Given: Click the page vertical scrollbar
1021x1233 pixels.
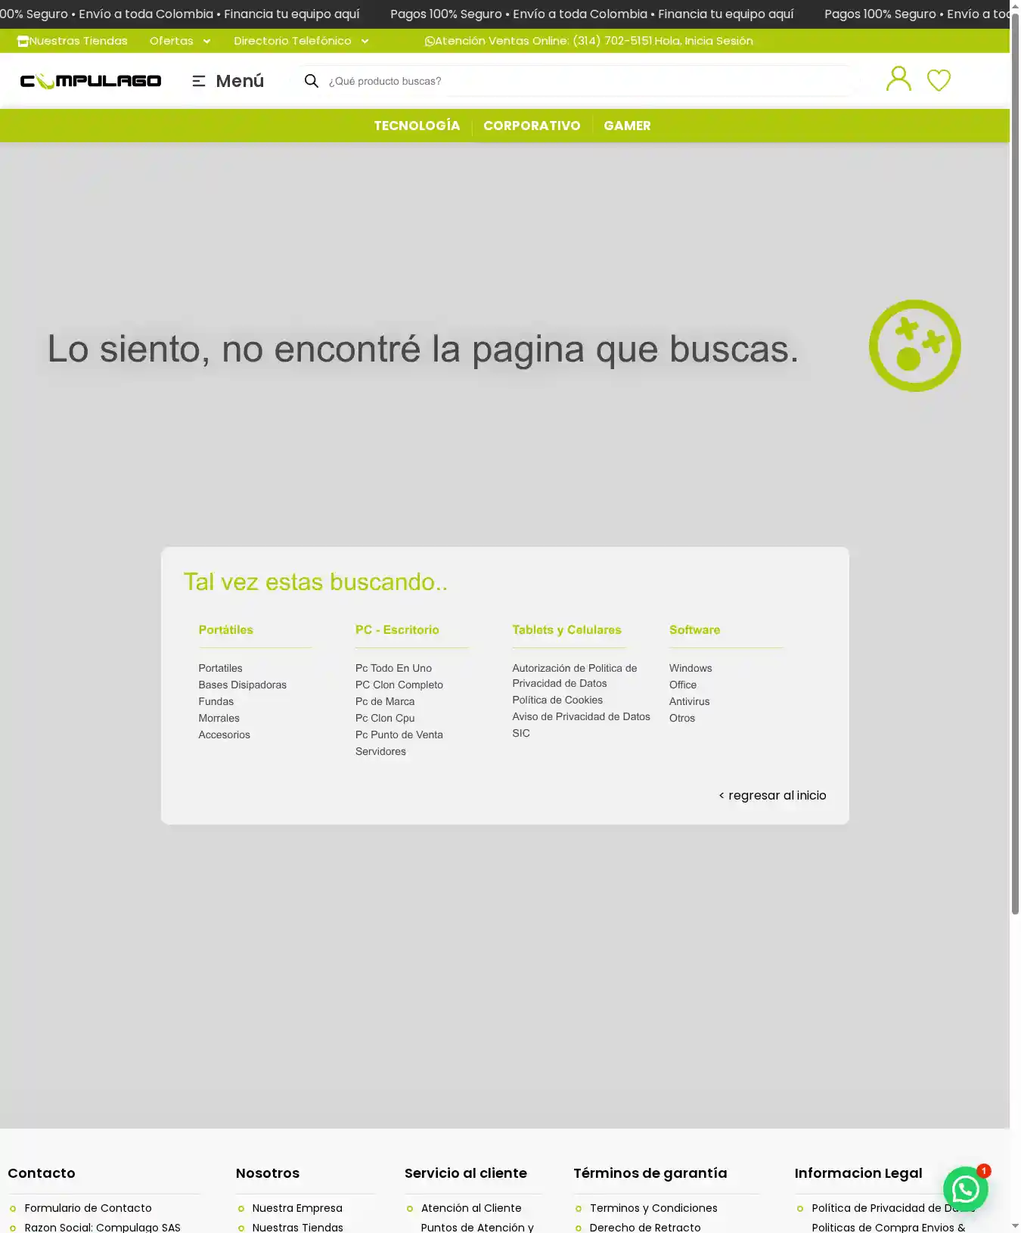Looking at the screenshot, I should point(1015,530).
